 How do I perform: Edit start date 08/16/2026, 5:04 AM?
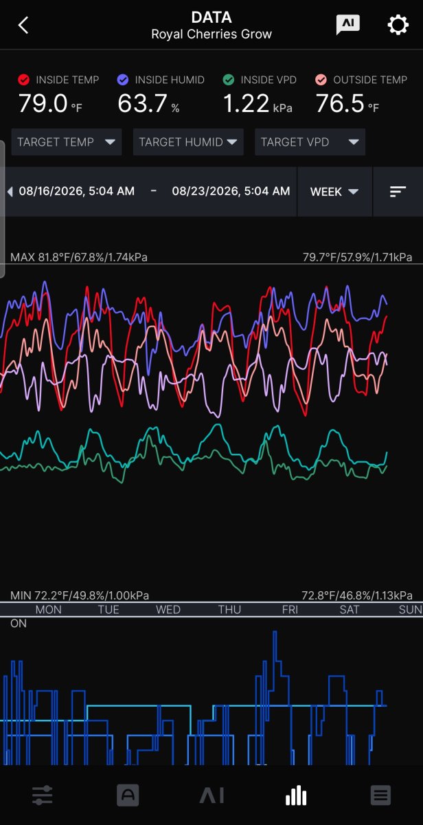click(77, 192)
